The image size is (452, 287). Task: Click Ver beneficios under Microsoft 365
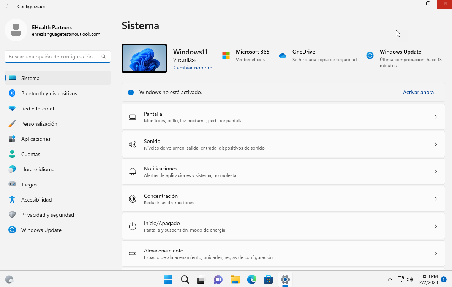coord(250,59)
